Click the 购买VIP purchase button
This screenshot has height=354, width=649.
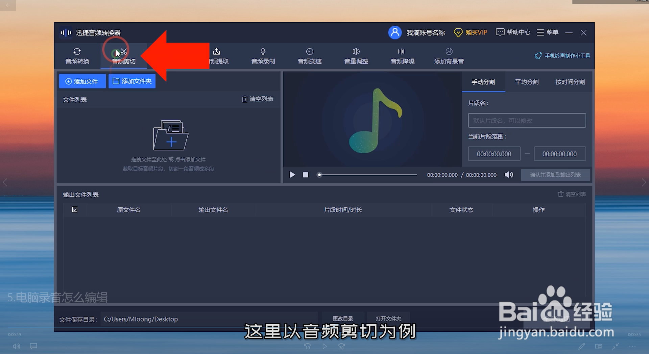point(471,32)
